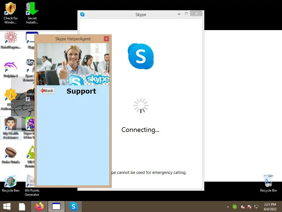Image resolution: width=282 pixels, height=212 pixels.
Task: Click the Connecting... text in Skype
Action: pos(140,130)
